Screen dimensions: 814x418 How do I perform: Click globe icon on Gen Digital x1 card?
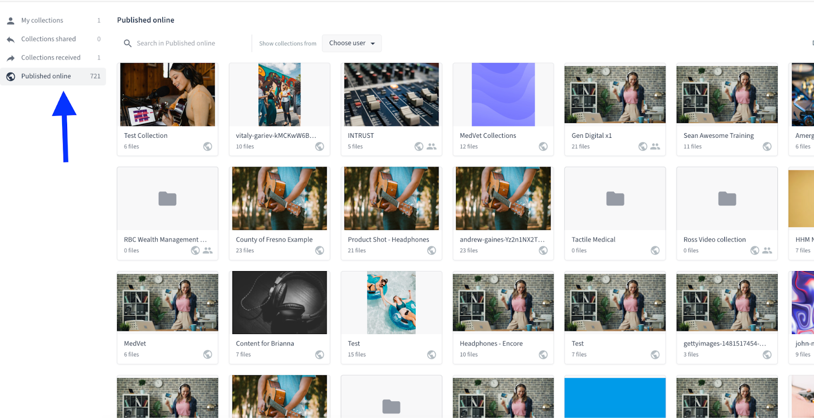point(643,146)
